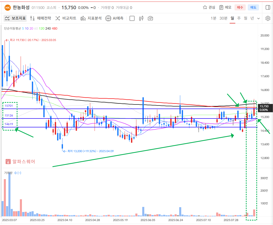The height and width of the screenshot is (225, 273).
Task: Click the 011500 stock code
Action: click(38, 8)
